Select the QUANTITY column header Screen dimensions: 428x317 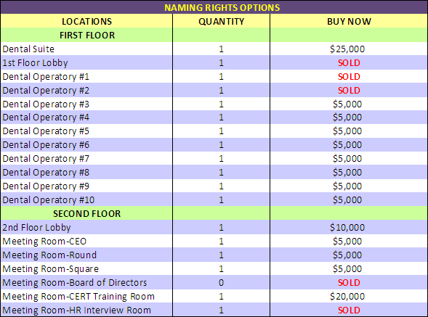click(221, 22)
